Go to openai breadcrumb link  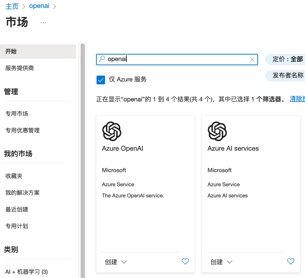point(39,6)
